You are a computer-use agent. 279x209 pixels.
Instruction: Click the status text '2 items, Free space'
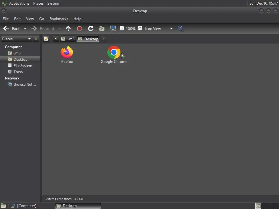tap(64, 199)
